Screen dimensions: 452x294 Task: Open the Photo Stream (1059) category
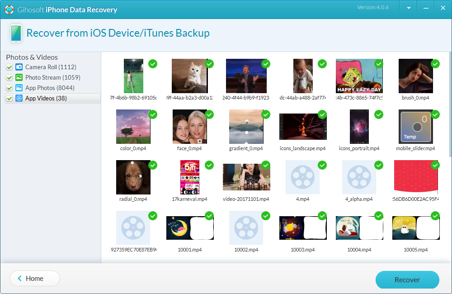click(53, 77)
